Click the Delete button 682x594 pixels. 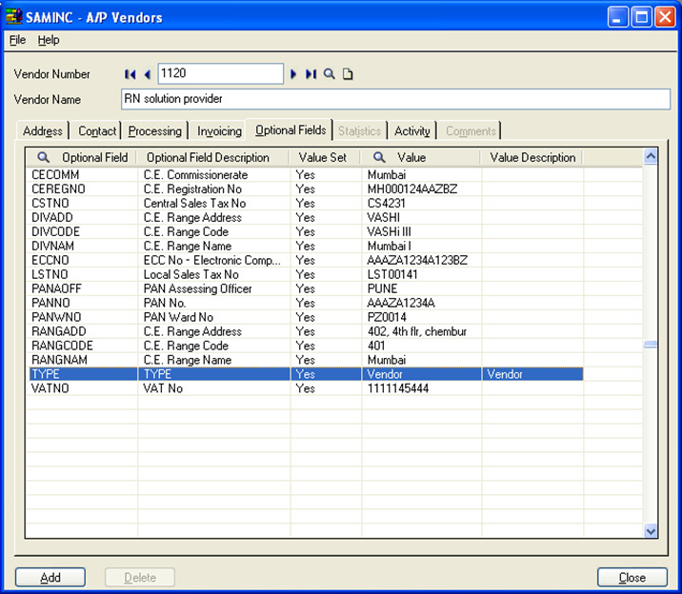point(140,578)
